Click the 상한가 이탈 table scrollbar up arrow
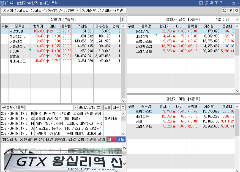This screenshot has width=240, height=172. click(x=237, y=107)
